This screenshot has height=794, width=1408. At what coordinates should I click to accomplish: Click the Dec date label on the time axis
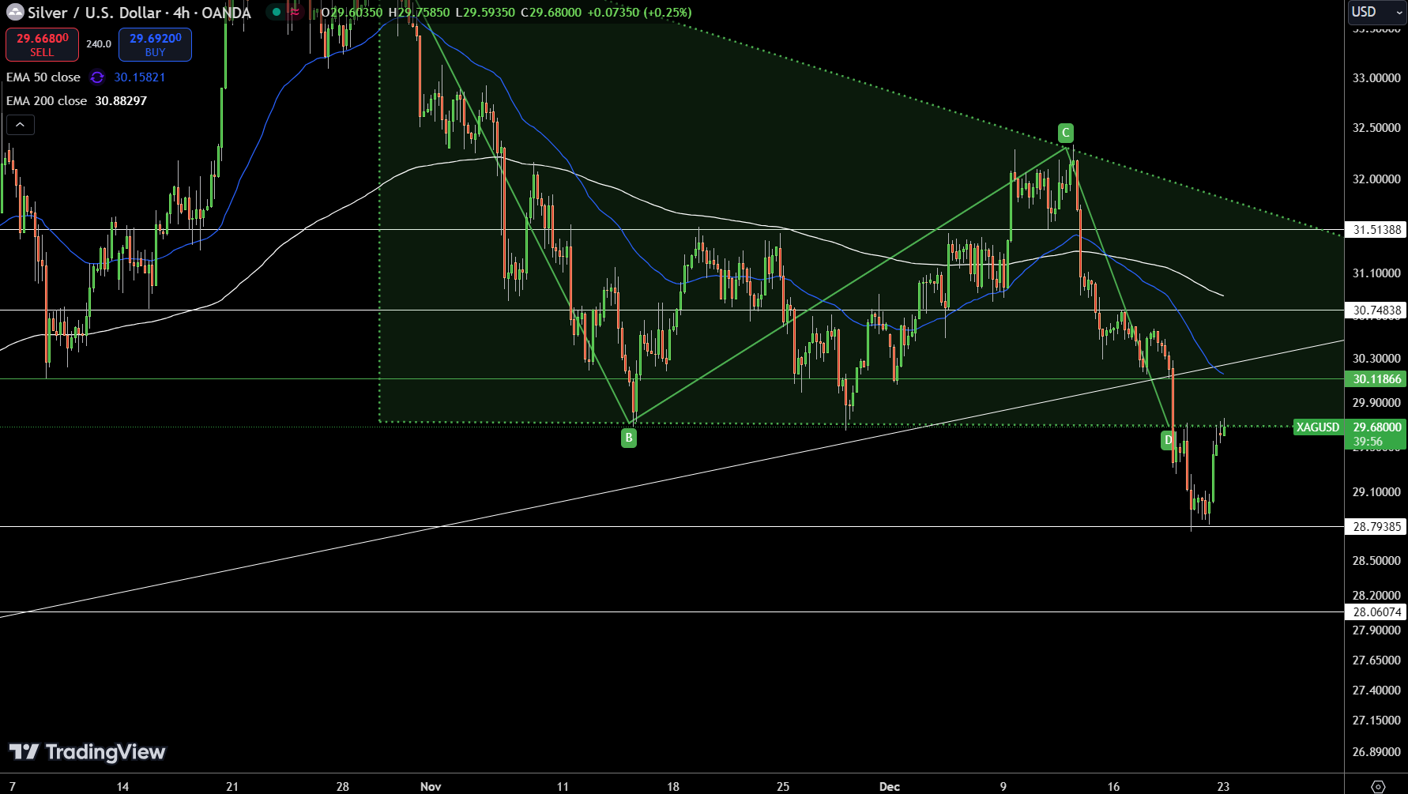point(890,786)
